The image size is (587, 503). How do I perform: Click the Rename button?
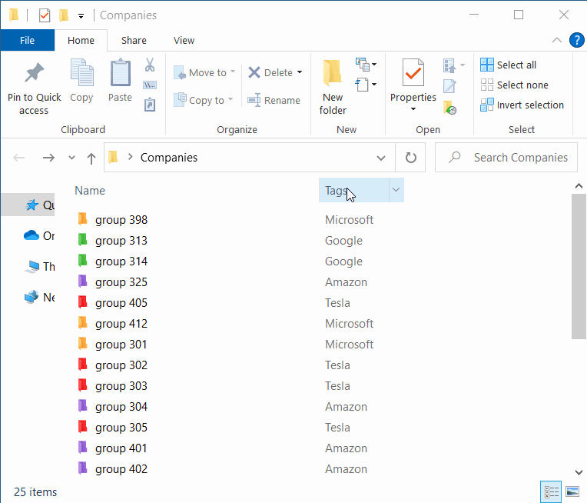[x=274, y=100]
